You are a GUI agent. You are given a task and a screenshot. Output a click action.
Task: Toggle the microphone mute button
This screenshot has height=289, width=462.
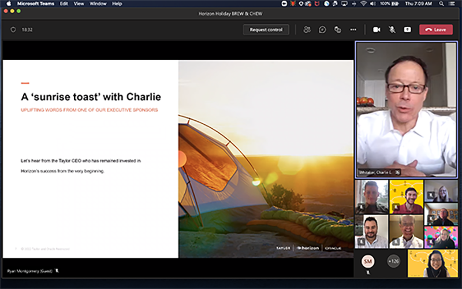click(x=392, y=29)
